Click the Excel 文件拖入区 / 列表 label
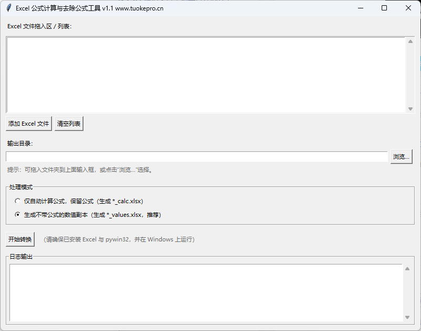Screen dimensions: 421x331 [x=39, y=26]
